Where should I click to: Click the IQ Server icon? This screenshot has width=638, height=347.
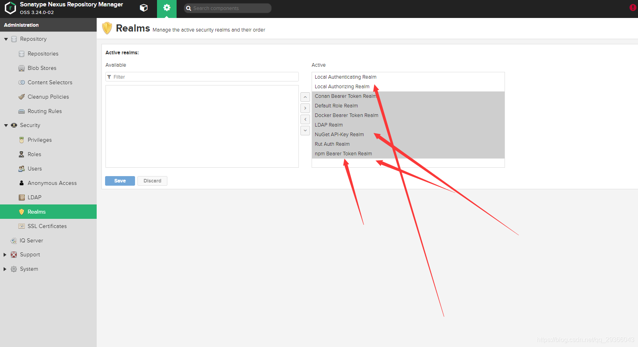coord(14,241)
